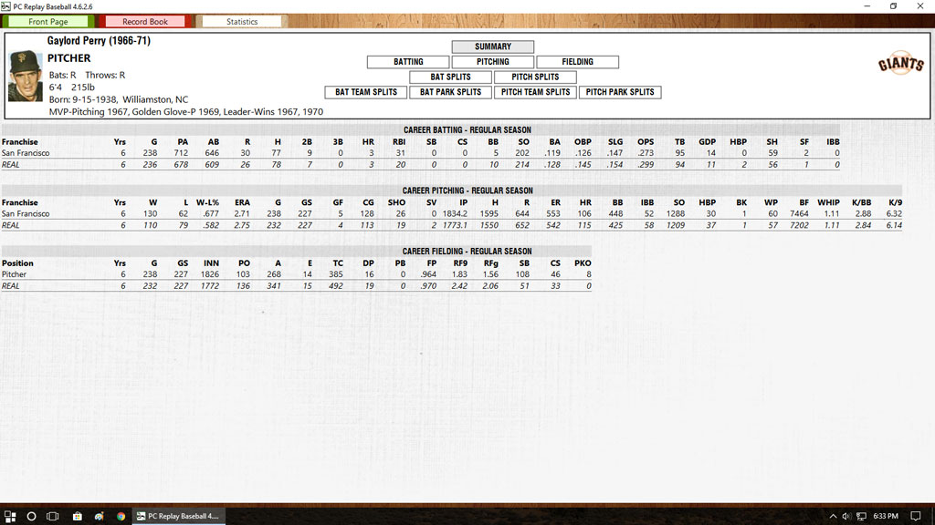Click the taskbar clock showing 6:33 PM
The image size is (935, 525).
(886, 516)
